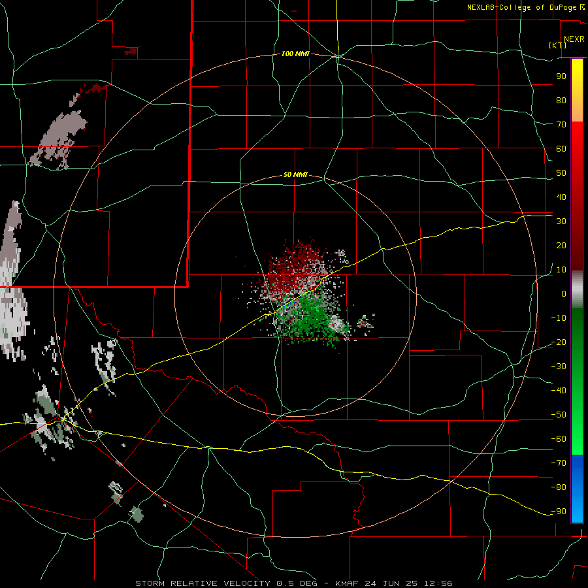
Task: Click the -70 value on the velocity scale
Action: [559, 463]
